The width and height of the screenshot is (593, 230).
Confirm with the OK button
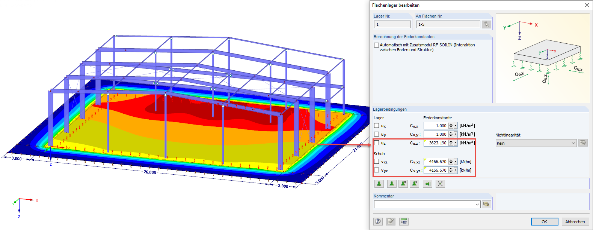(544, 221)
